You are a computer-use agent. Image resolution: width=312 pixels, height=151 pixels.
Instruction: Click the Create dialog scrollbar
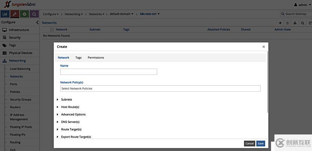(x=268, y=82)
